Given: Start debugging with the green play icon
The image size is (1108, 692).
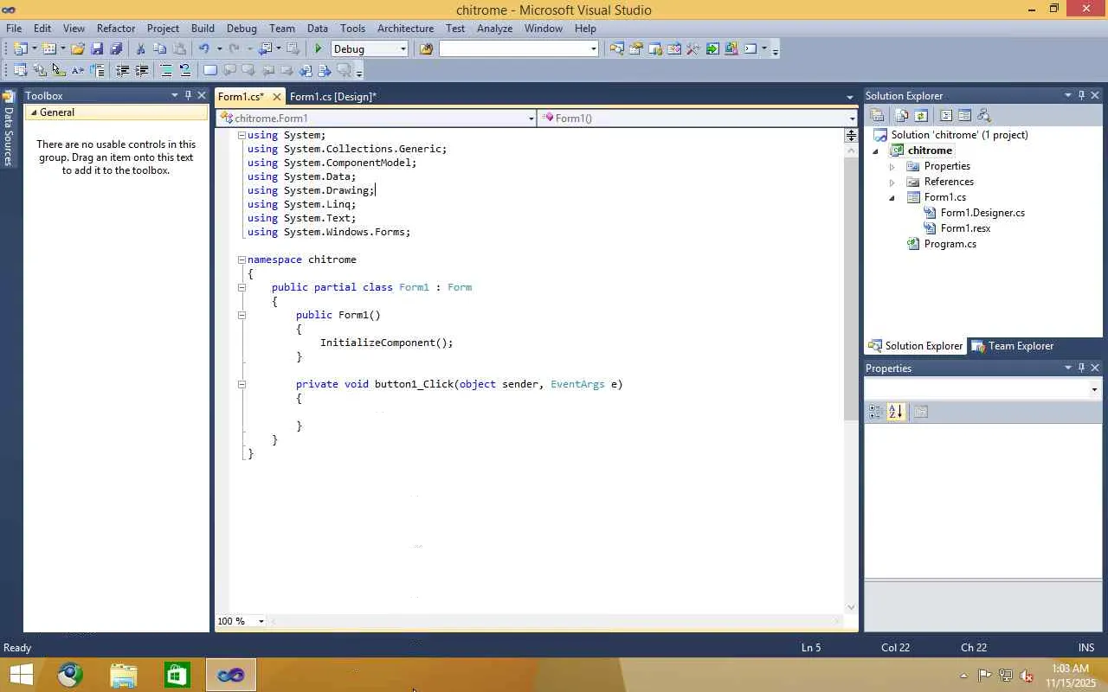Looking at the screenshot, I should (x=319, y=48).
